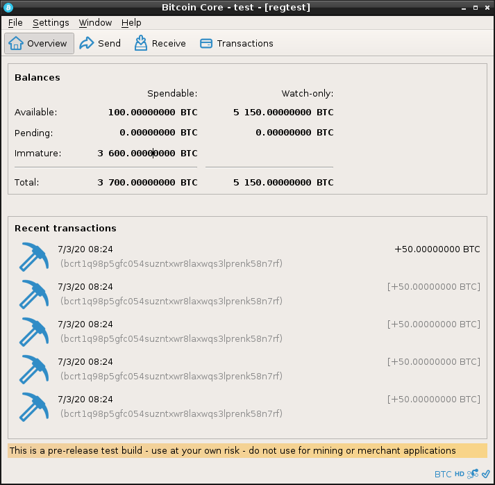
Task: Click the network connections icon
Action: click(x=473, y=474)
